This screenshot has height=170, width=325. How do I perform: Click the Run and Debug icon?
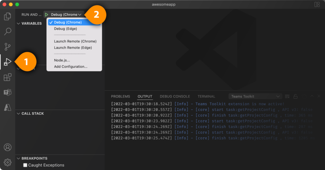(x=7, y=62)
